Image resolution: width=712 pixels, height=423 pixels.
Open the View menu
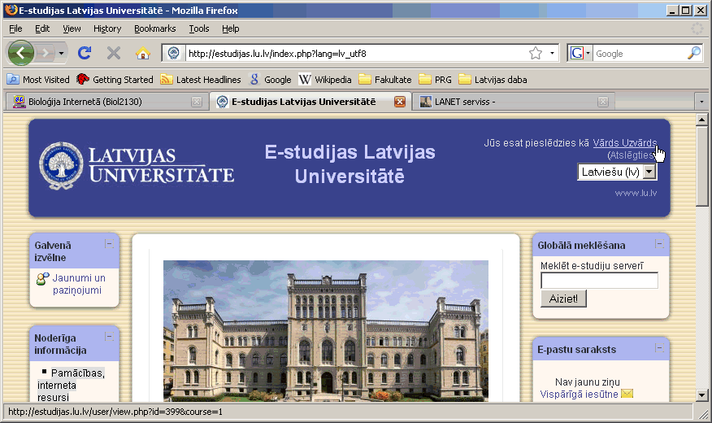(72, 28)
